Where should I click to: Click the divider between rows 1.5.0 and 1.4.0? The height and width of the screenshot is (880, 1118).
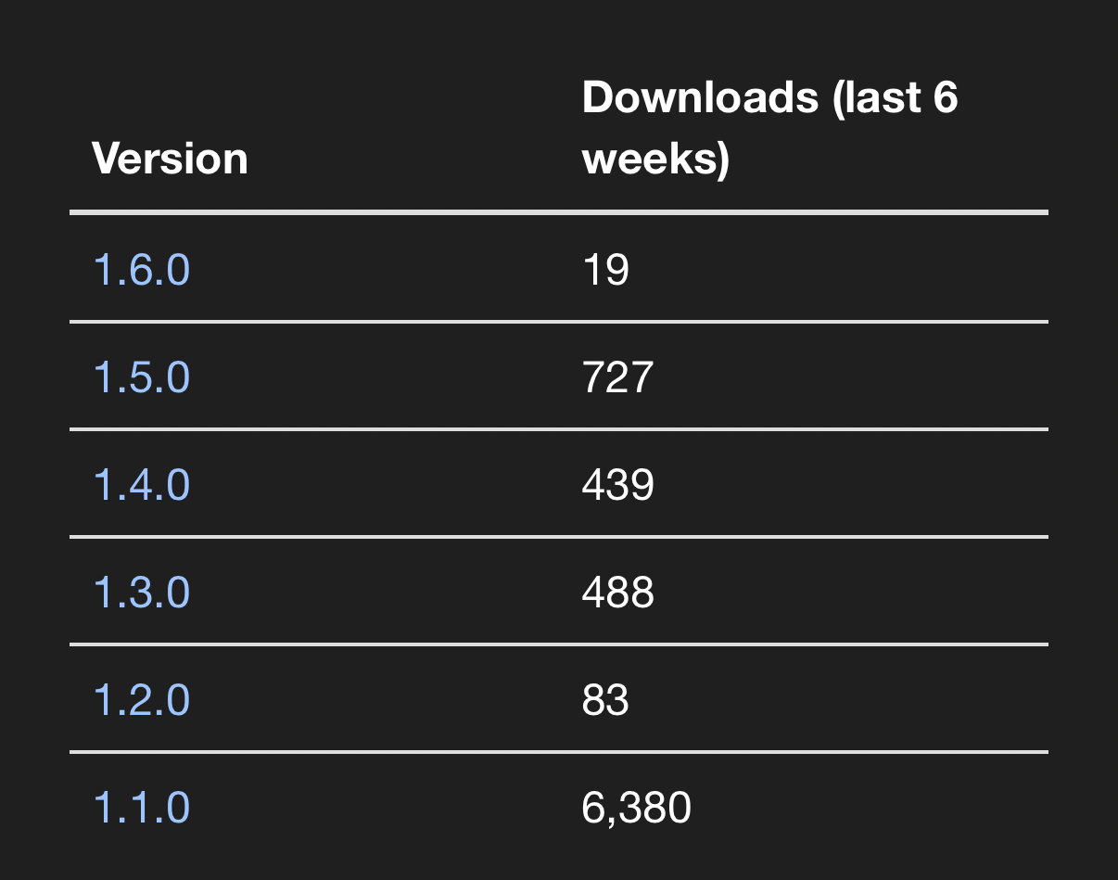(x=559, y=429)
